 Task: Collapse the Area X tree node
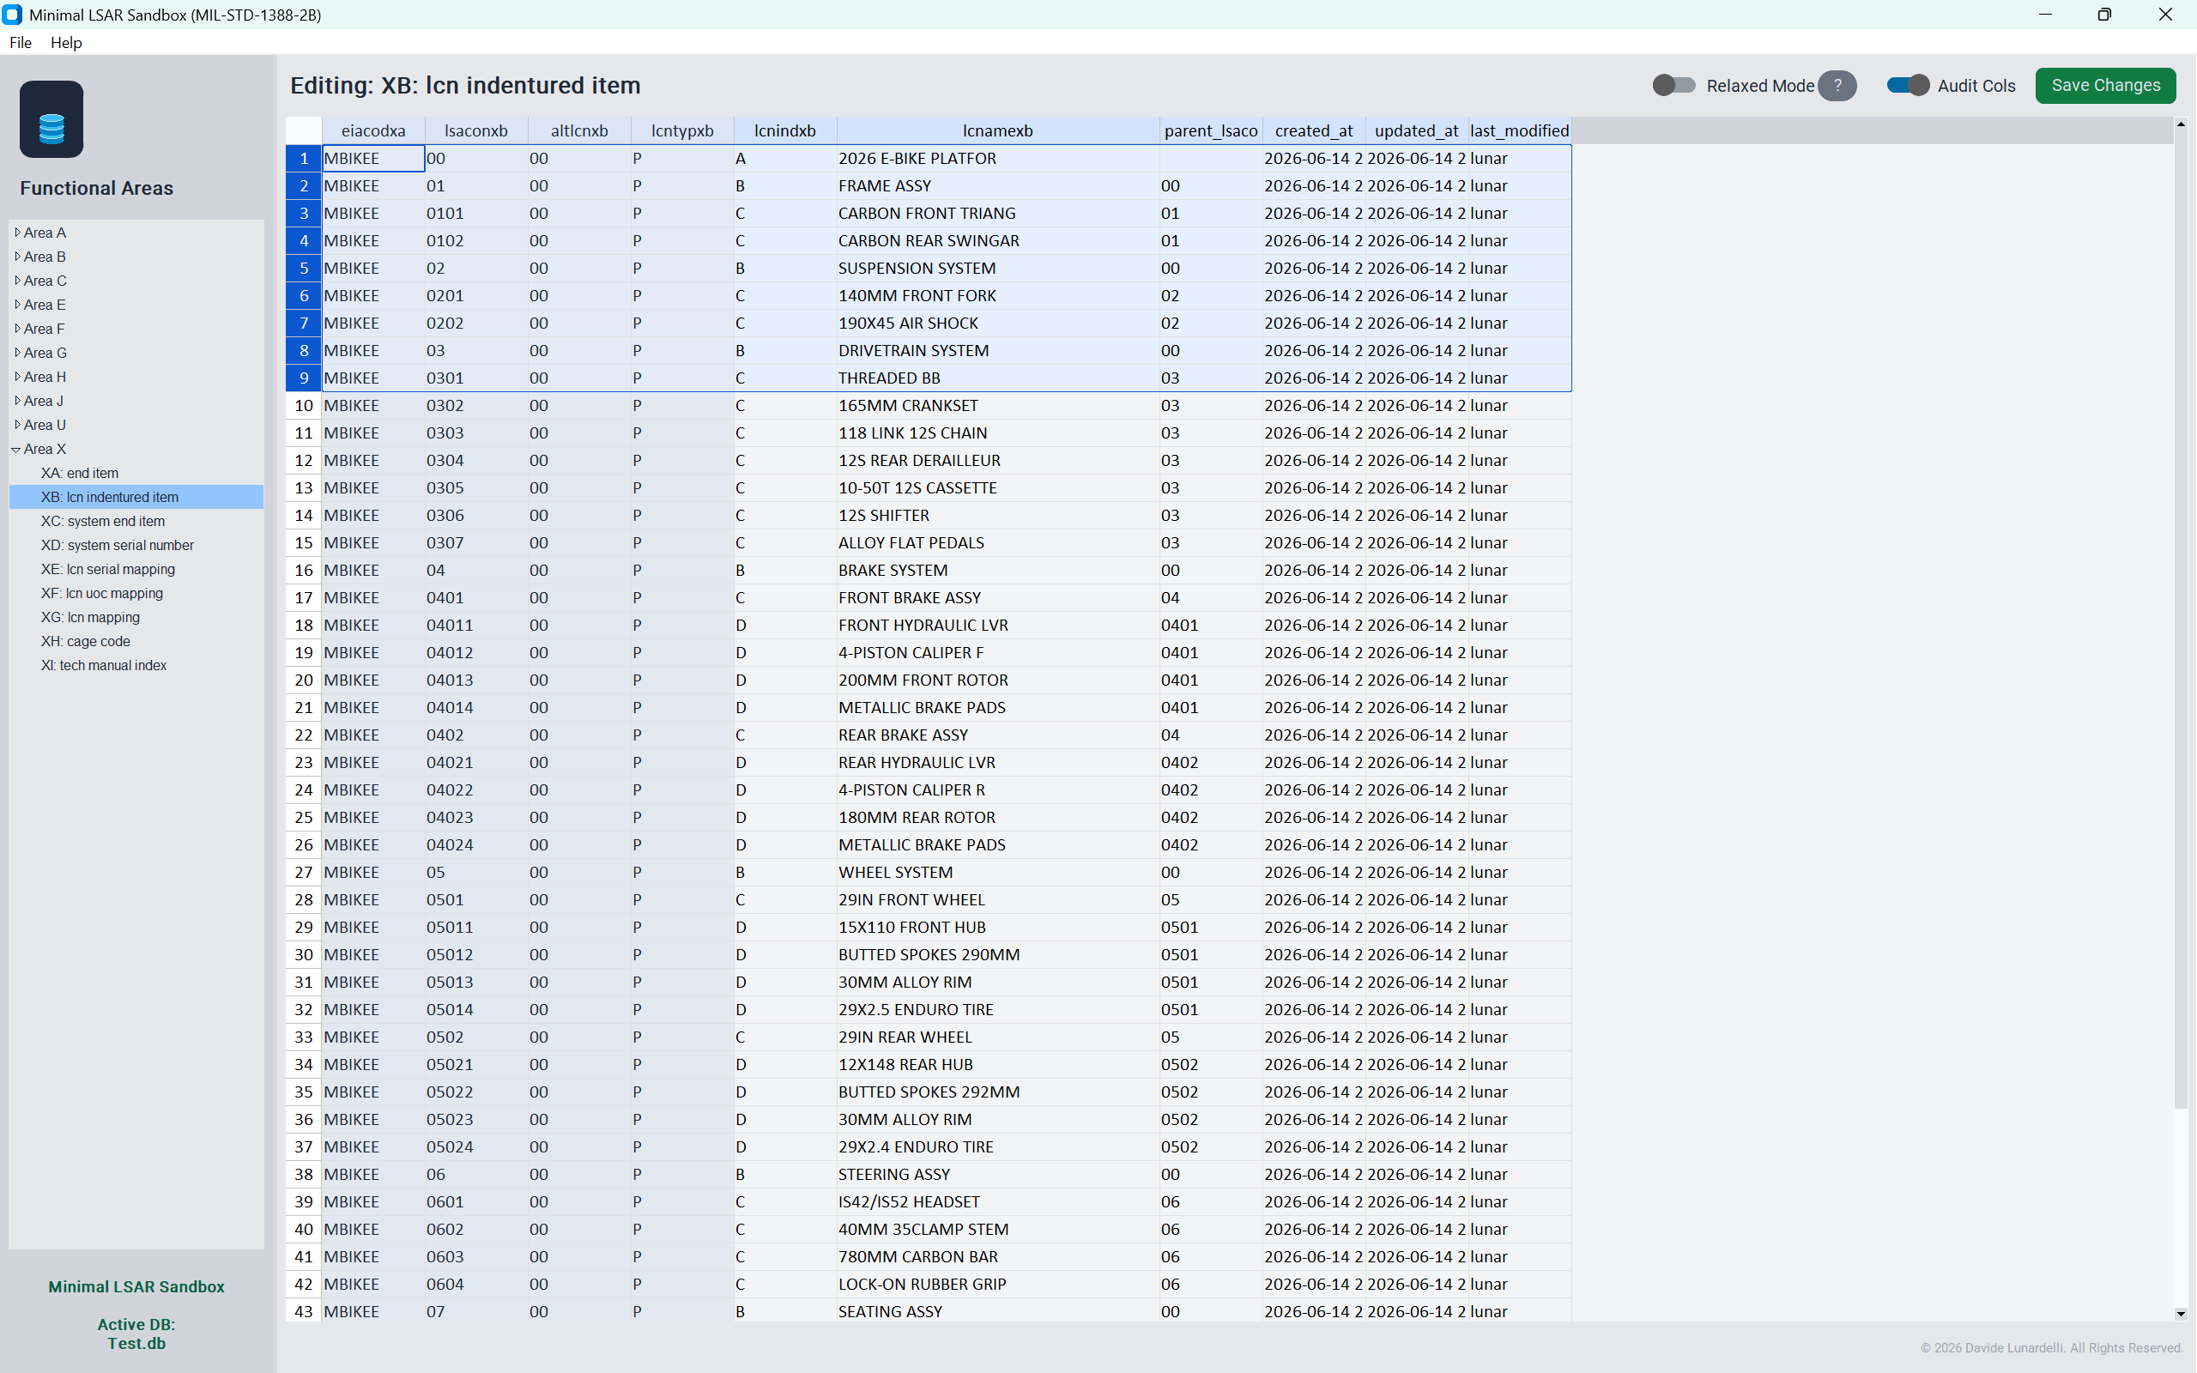coord(16,449)
